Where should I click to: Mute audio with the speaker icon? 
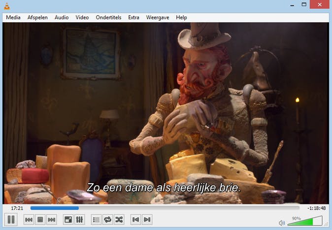pos(282,223)
